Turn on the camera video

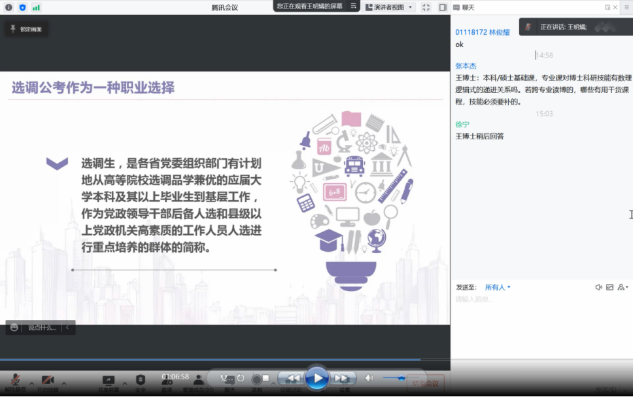pyautogui.click(x=47, y=380)
